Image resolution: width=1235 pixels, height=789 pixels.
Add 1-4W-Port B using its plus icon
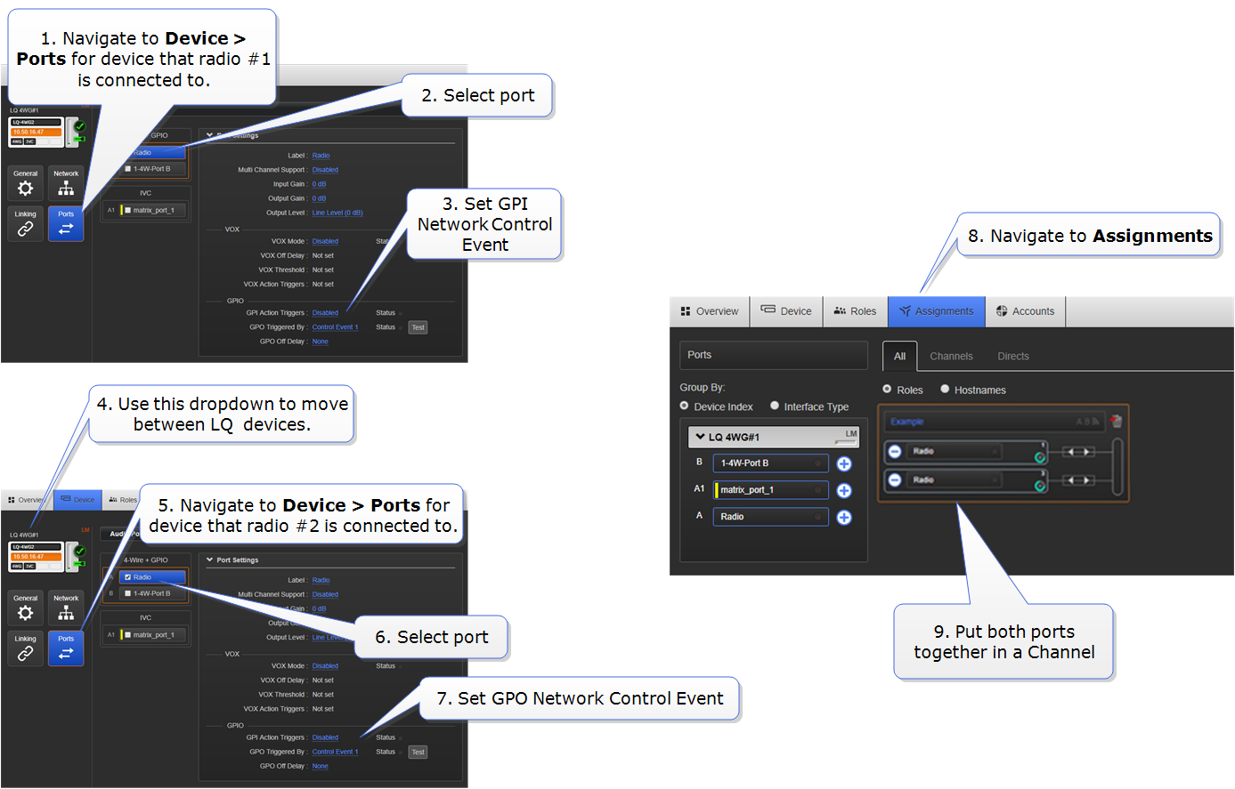point(844,464)
